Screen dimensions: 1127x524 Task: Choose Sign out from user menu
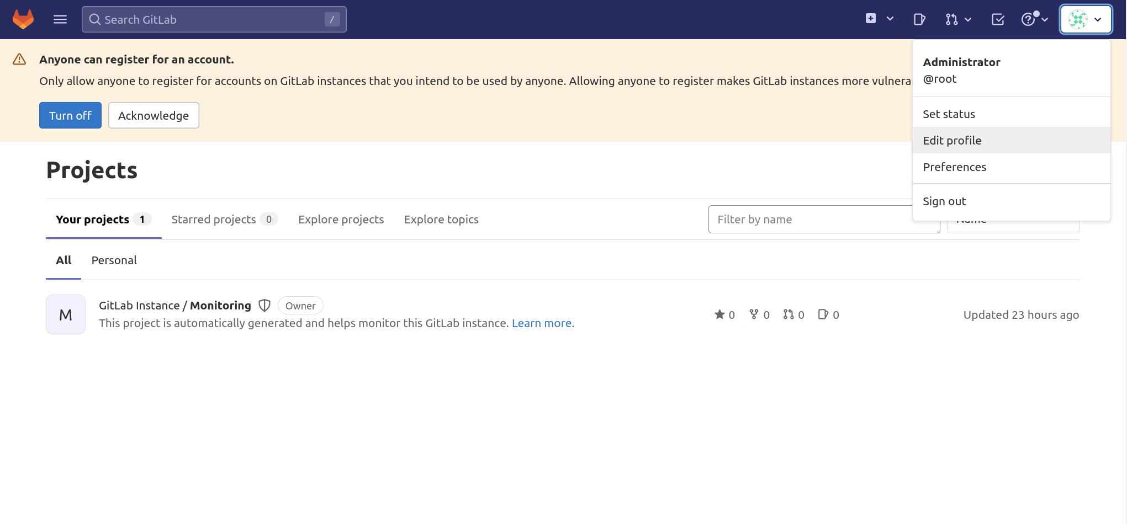[944, 201]
